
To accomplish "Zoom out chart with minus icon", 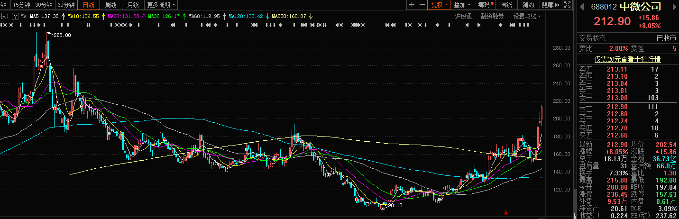I will (x=422, y=5).
